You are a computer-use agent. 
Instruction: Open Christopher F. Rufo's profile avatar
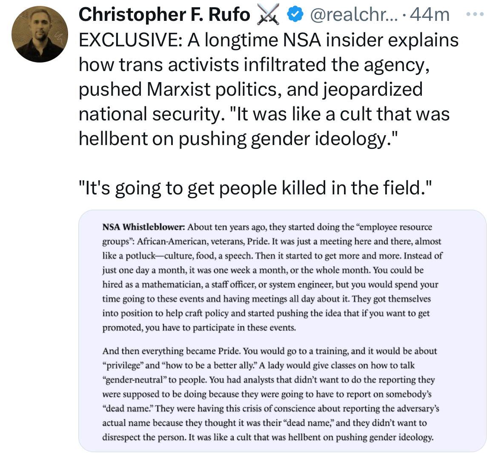(x=40, y=34)
